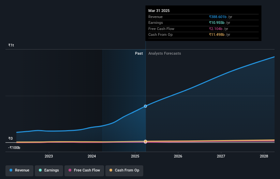280x179 pixels.
Task: Click the Revenue label in tooltip
Action: click(156, 17)
